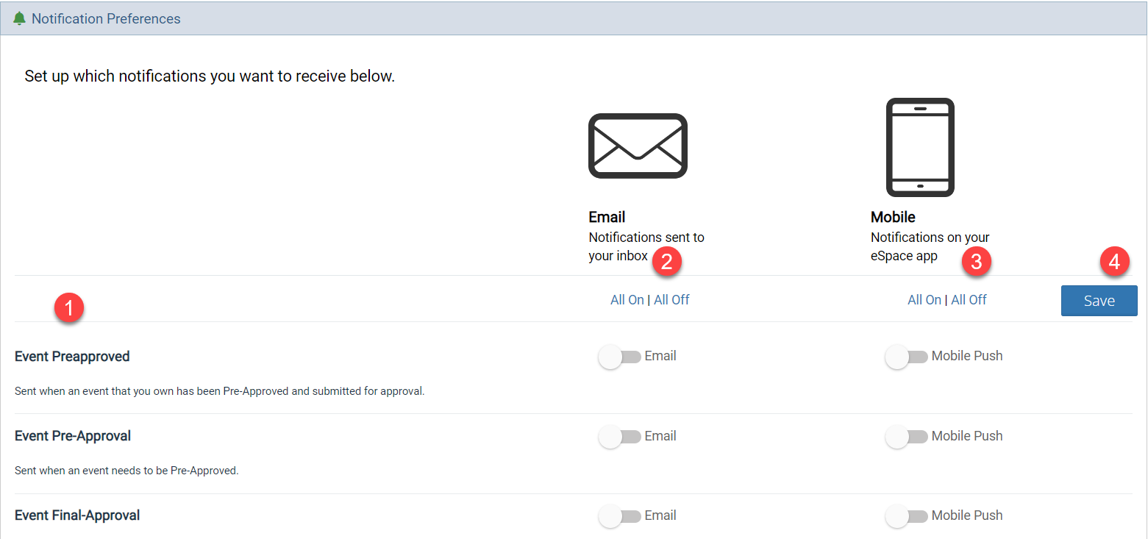1148x539 pixels.
Task: Click the green bell icon in header
Action: 19,18
